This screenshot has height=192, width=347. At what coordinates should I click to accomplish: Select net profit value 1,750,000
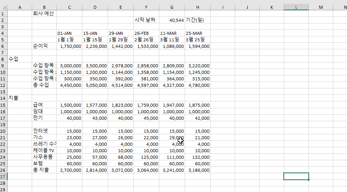[69, 46]
